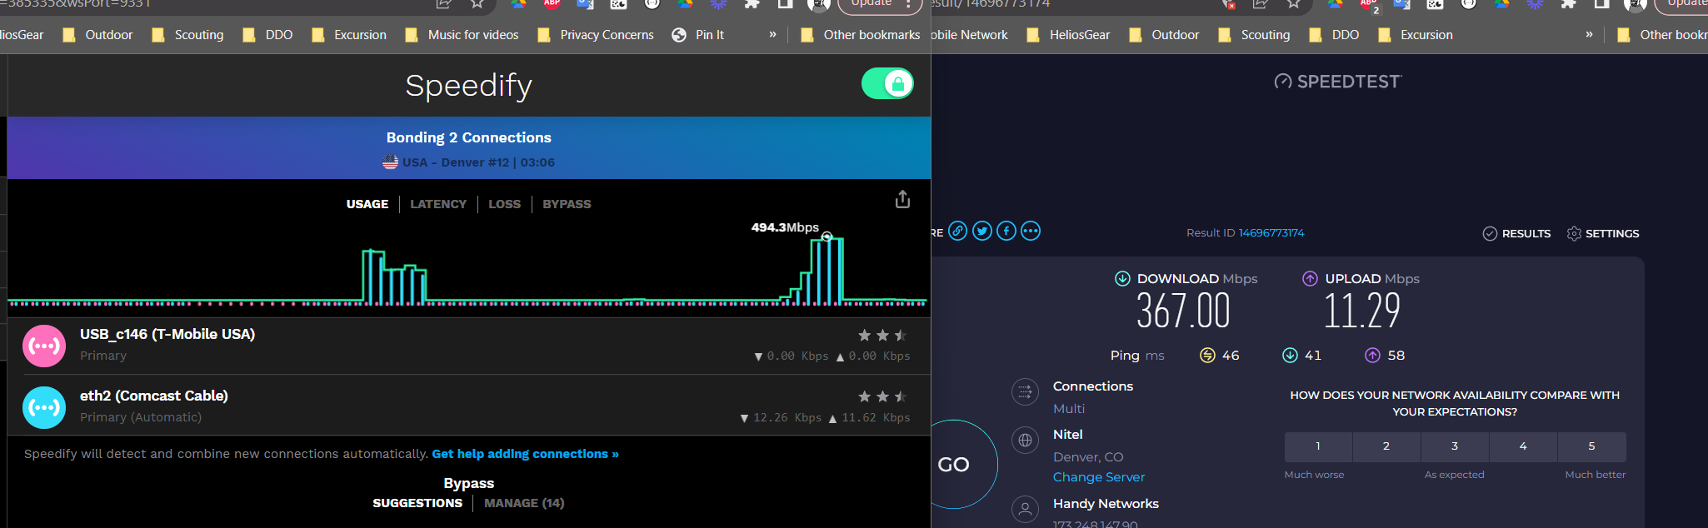Open more sharing options ellipsis icon
The height and width of the screenshot is (528, 1708).
click(x=1031, y=231)
